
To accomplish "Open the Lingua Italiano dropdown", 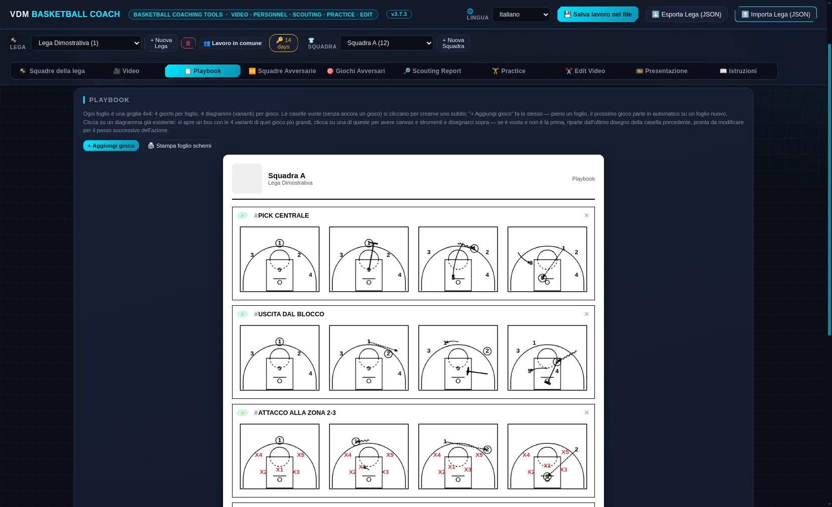I will 521,15.
